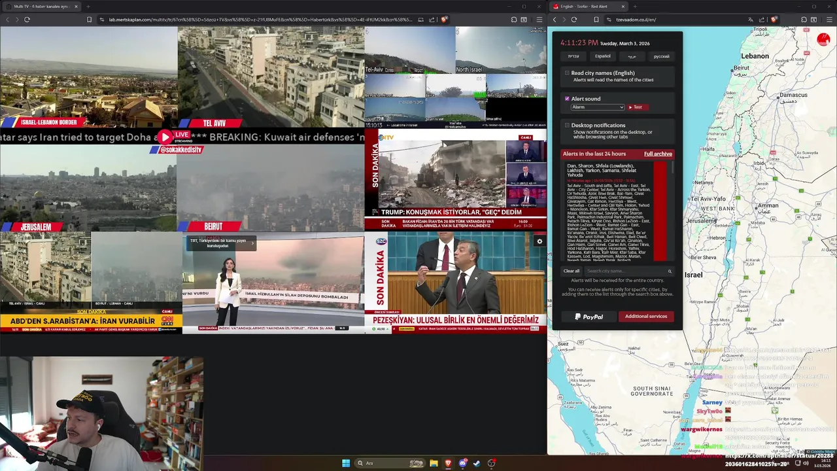This screenshot has height=471, width=837.
Task: Open Extensions puzzle icon in Multi TV window
Action: pos(514,20)
